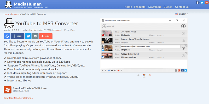Click the clock history icon in app footer
Viewport: 209px width, 104px height.
click(x=115, y=70)
